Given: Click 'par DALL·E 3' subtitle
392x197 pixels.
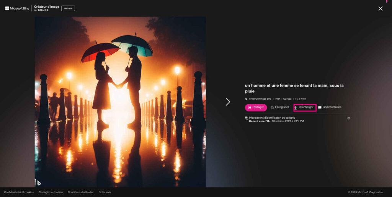Looking at the screenshot, I should tap(41, 10).
